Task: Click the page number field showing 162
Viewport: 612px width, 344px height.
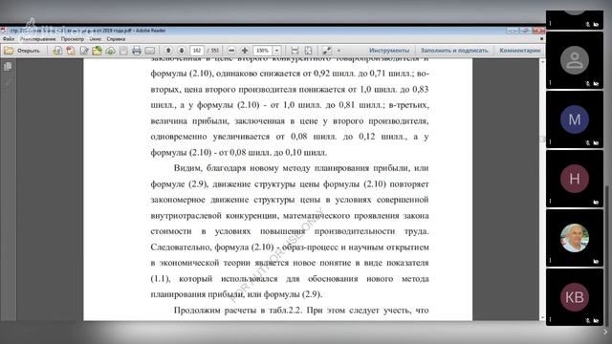Action: [x=197, y=51]
